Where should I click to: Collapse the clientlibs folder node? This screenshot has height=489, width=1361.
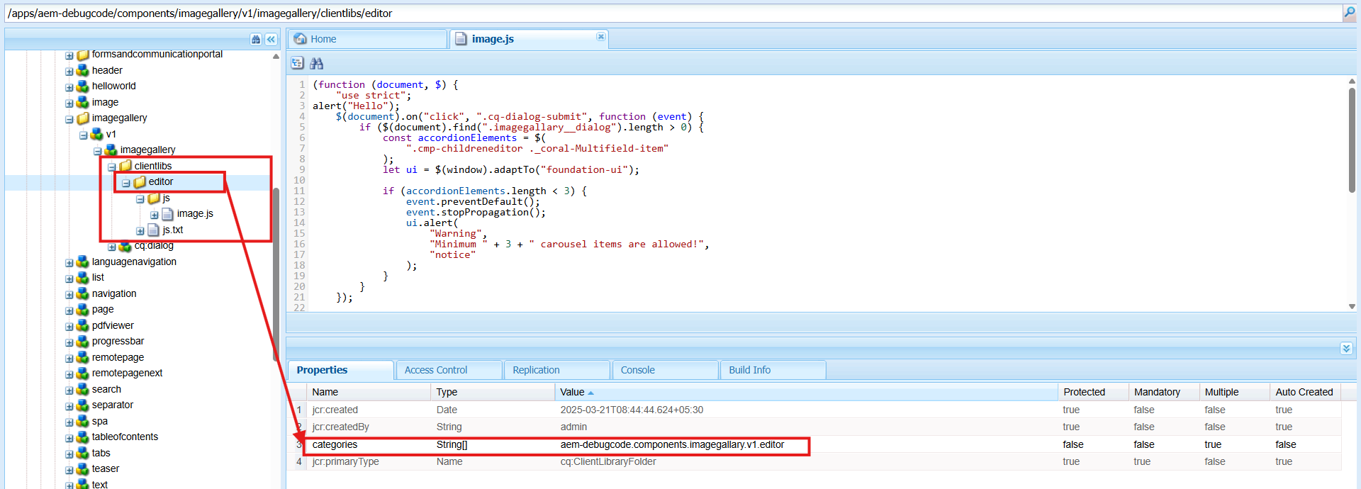pos(112,167)
